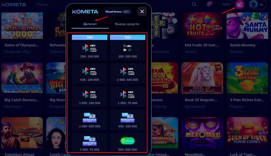Expand the profile avatar dropdown chevron
Screen dimensions: 271x156
[261, 5]
